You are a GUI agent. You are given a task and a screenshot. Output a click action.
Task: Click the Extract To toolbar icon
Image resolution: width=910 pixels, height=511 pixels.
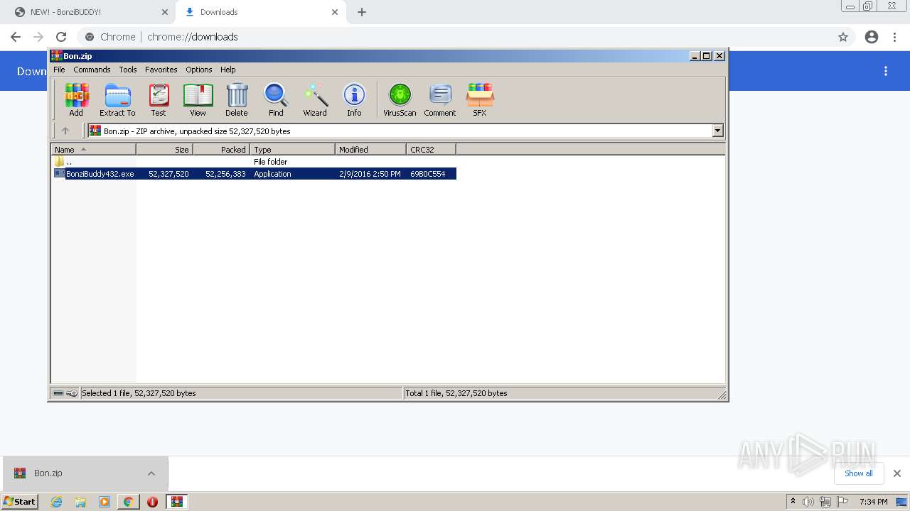point(117,99)
